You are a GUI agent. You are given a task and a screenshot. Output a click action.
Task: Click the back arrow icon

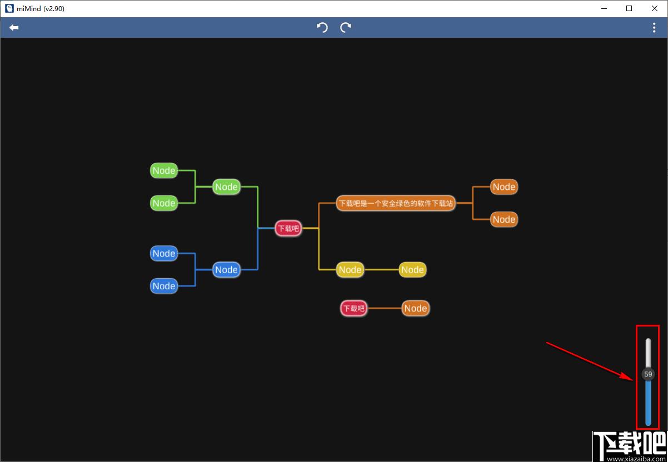[14, 27]
